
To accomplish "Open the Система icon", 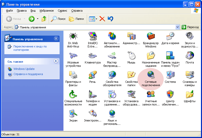I will tap(170, 75).
